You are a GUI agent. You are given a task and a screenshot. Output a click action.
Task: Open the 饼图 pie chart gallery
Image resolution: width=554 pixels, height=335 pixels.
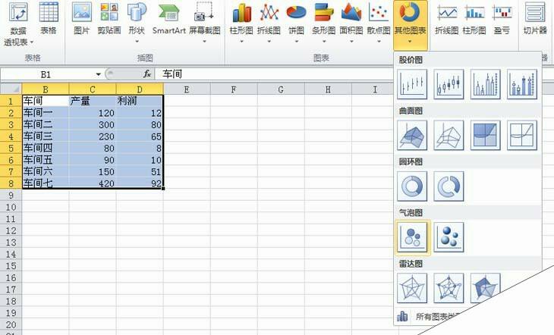[296, 22]
